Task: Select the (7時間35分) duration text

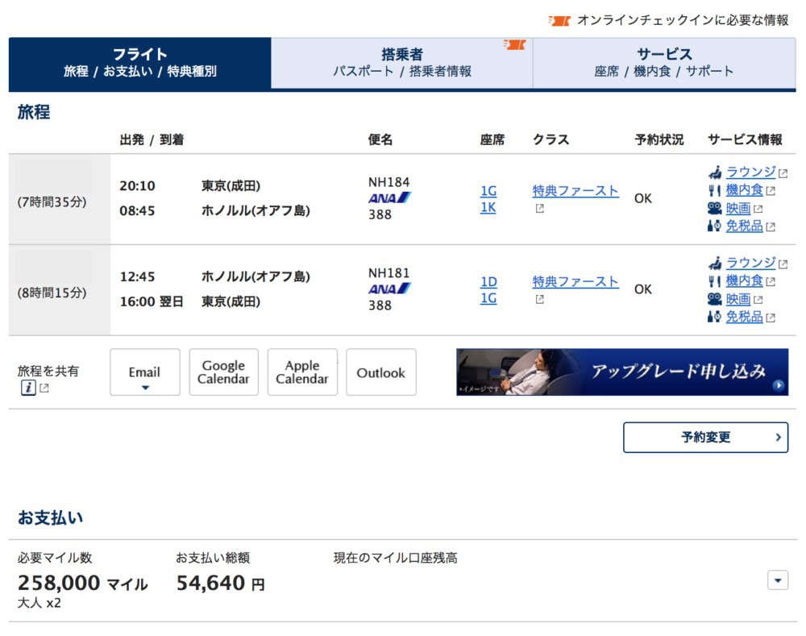Action: click(x=52, y=202)
